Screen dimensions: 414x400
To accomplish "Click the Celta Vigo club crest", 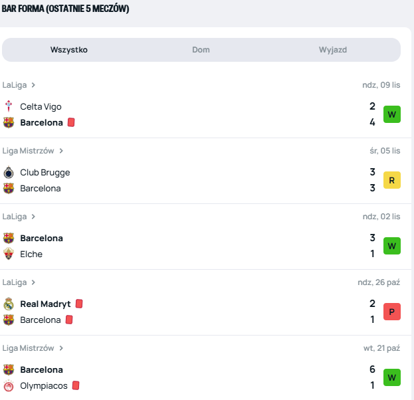I will pos(9,106).
